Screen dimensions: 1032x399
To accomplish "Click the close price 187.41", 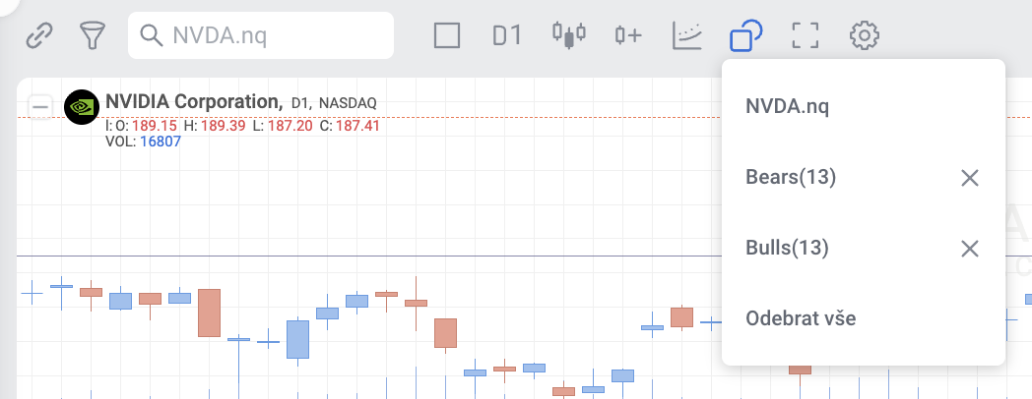I will point(358,126).
